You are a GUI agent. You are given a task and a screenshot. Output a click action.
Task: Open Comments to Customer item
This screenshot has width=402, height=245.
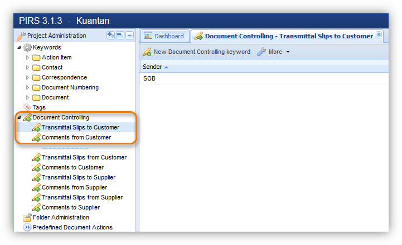click(x=73, y=167)
